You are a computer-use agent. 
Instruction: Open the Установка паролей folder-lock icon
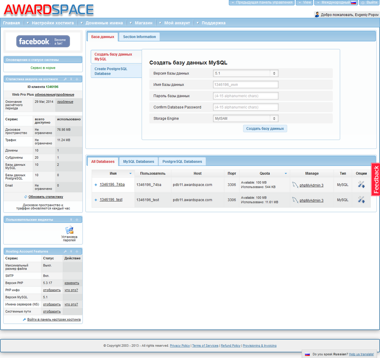(69, 230)
